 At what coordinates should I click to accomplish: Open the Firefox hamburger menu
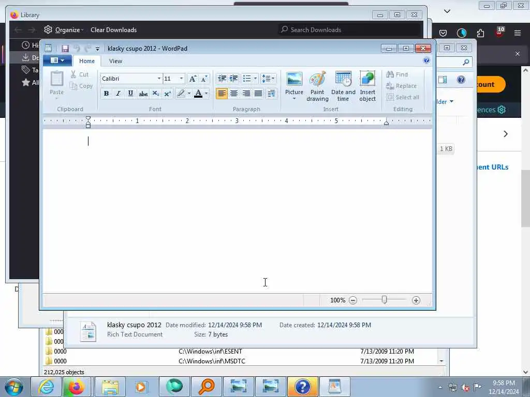(517, 33)
